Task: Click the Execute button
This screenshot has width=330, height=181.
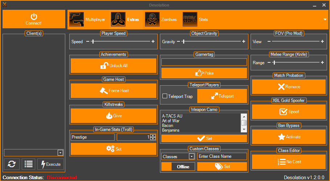Action: pyautogui.click(x=50, y=164)
